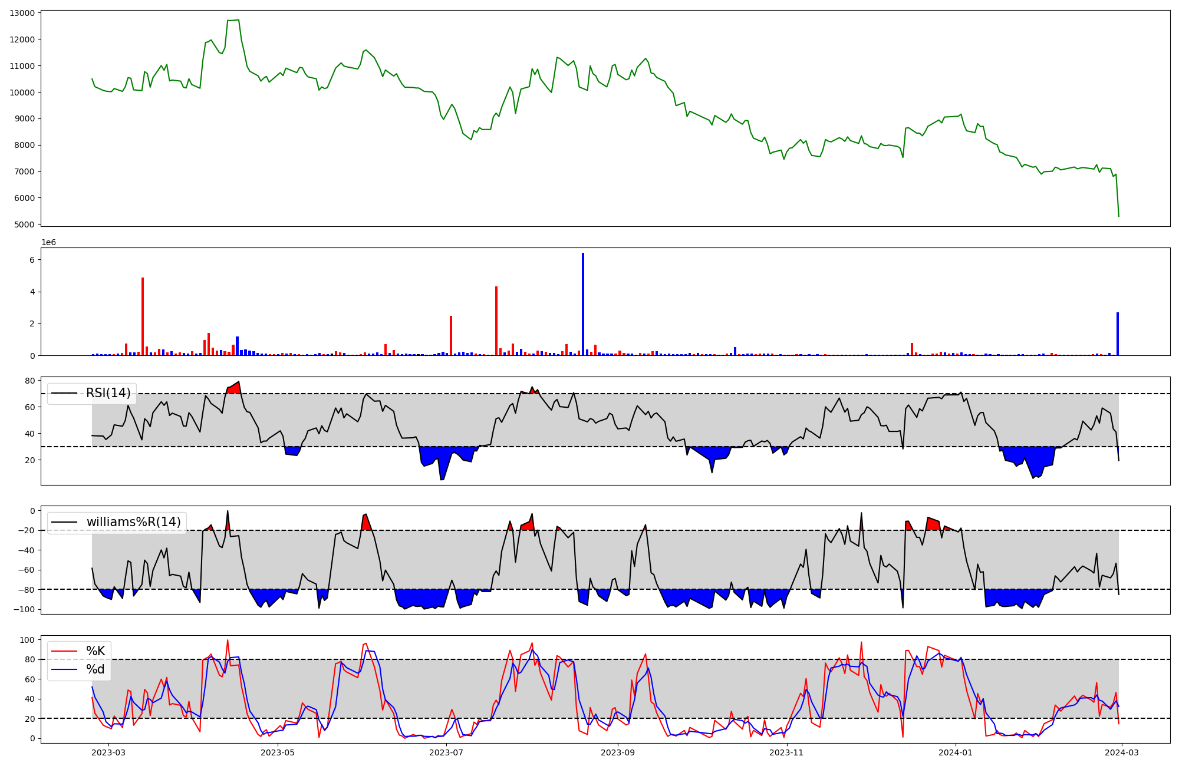Click the 2024-03 x-axis date label
Viewport: 1179px width, 766px height.
point(1121,752)
